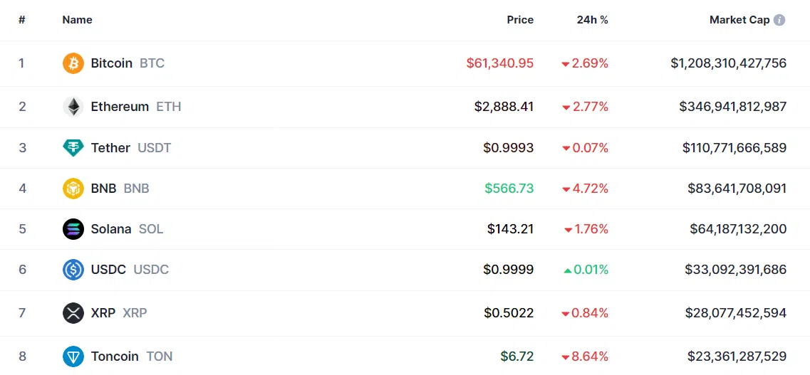The height and width of the screenshot is (375, 810).
Task: Click the Bitcoin orange logo icon
Action: [73, 63]
